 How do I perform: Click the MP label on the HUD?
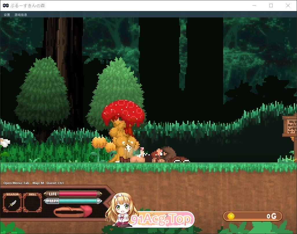(53, 201)
